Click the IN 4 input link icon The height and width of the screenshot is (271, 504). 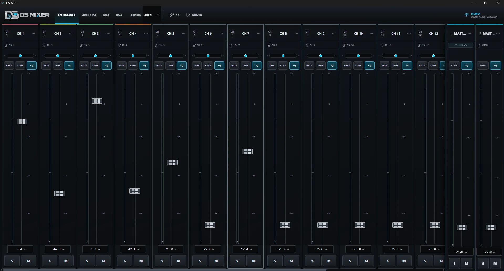119,45
